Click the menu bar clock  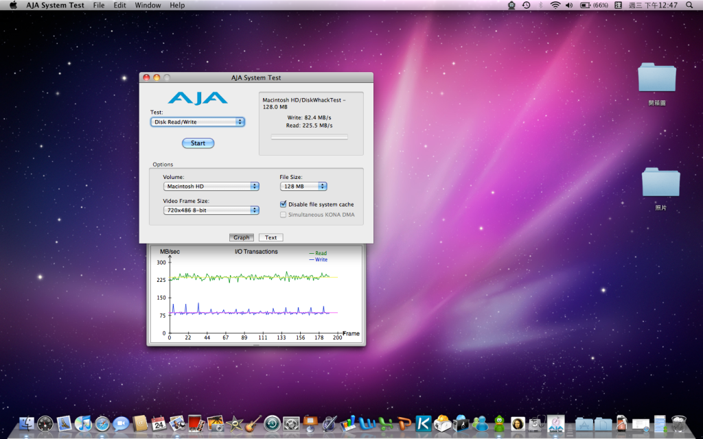(654, 5)
